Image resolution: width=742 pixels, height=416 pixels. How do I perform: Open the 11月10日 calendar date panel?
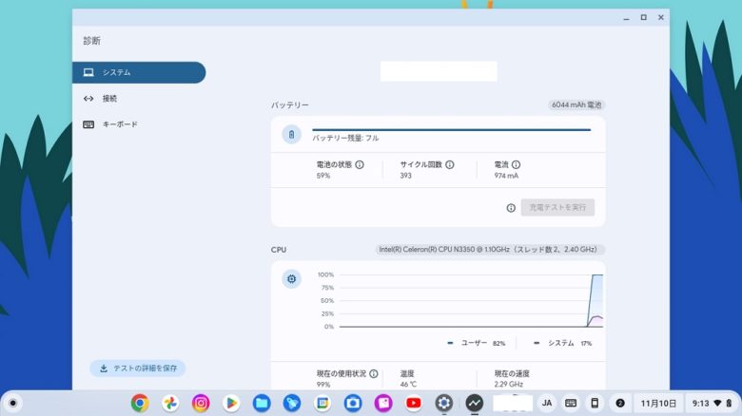[657, 403]
